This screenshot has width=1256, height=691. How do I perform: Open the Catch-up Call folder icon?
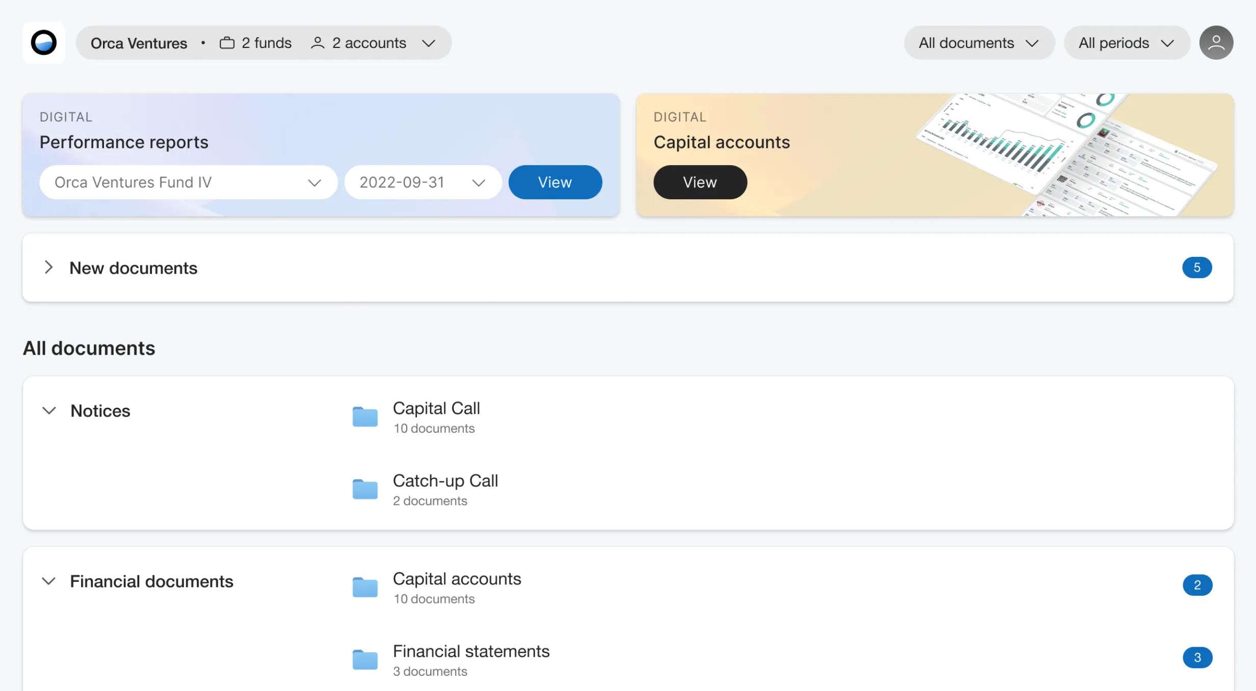point(365,489)
